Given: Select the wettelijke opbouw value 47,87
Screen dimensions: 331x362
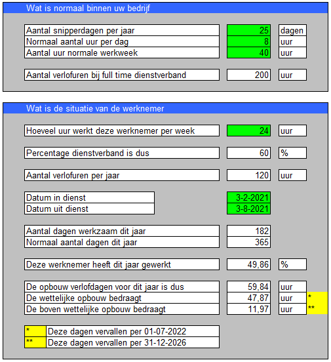Looking at the screenshot, I should point(248,298).
